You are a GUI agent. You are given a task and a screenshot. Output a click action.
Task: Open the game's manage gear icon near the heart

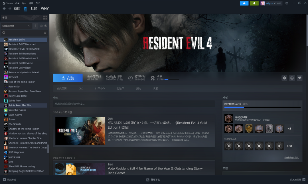(x=284, y=78)
